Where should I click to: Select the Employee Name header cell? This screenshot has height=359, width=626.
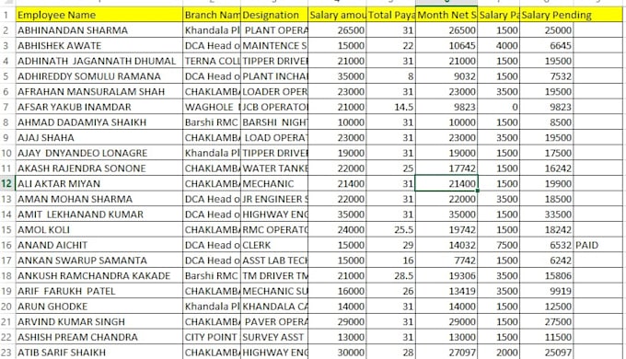pos(99,15)
